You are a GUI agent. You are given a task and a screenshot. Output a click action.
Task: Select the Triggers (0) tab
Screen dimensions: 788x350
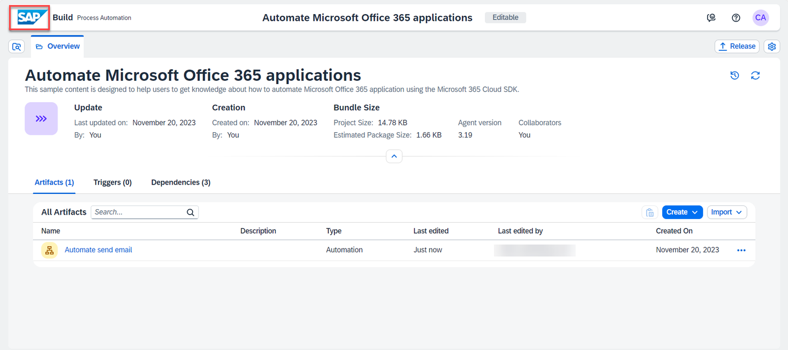(x=113, y=182)
